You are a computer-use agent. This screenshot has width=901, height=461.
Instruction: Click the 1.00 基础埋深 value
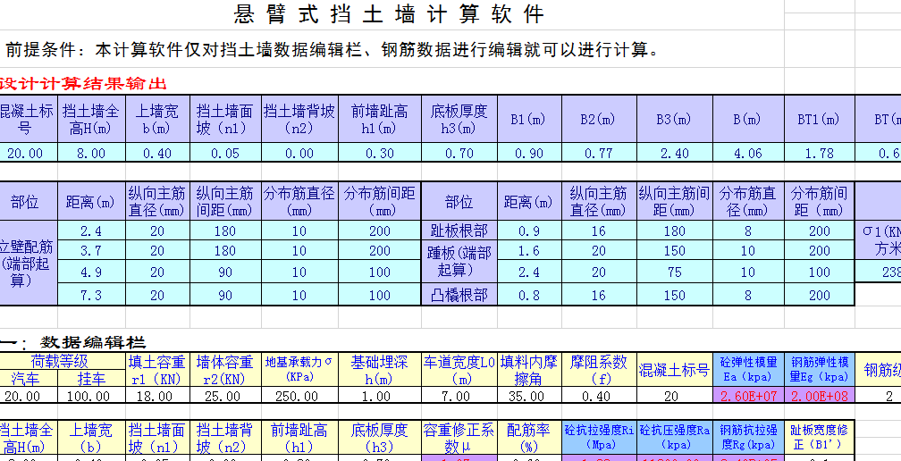coord(379,396)
